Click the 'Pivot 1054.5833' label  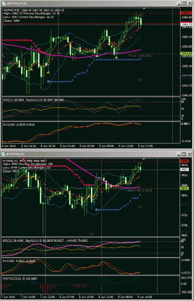pos(141,56)
